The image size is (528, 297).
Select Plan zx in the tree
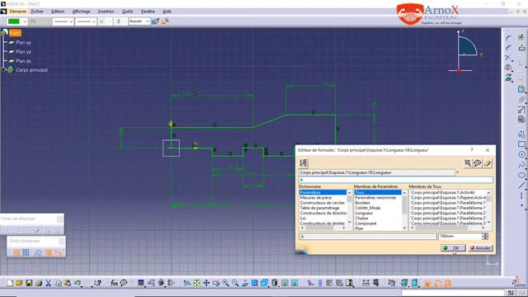[x=23, y=61]
